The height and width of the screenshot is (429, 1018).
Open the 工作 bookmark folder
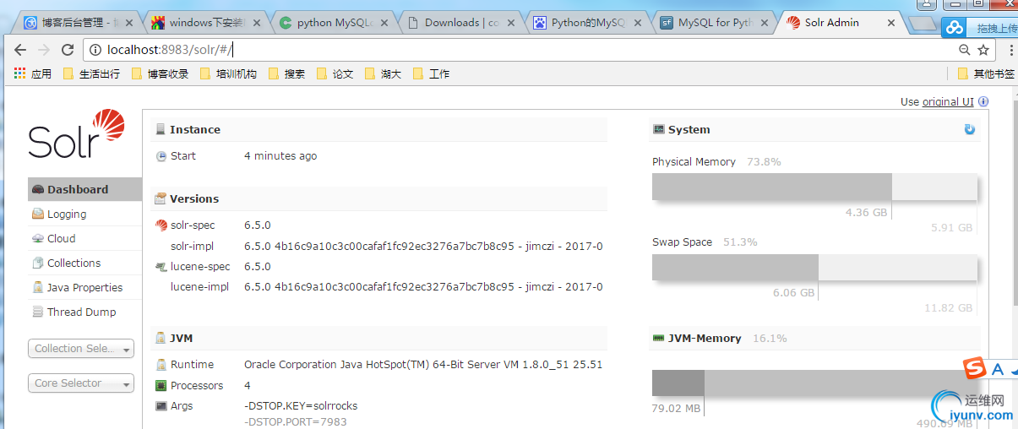point(431,74)
